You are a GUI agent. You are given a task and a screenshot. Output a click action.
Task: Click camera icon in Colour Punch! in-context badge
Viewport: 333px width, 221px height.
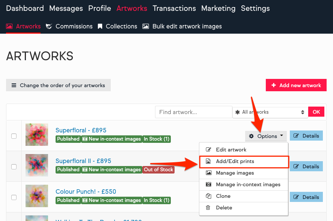(85, 200)
